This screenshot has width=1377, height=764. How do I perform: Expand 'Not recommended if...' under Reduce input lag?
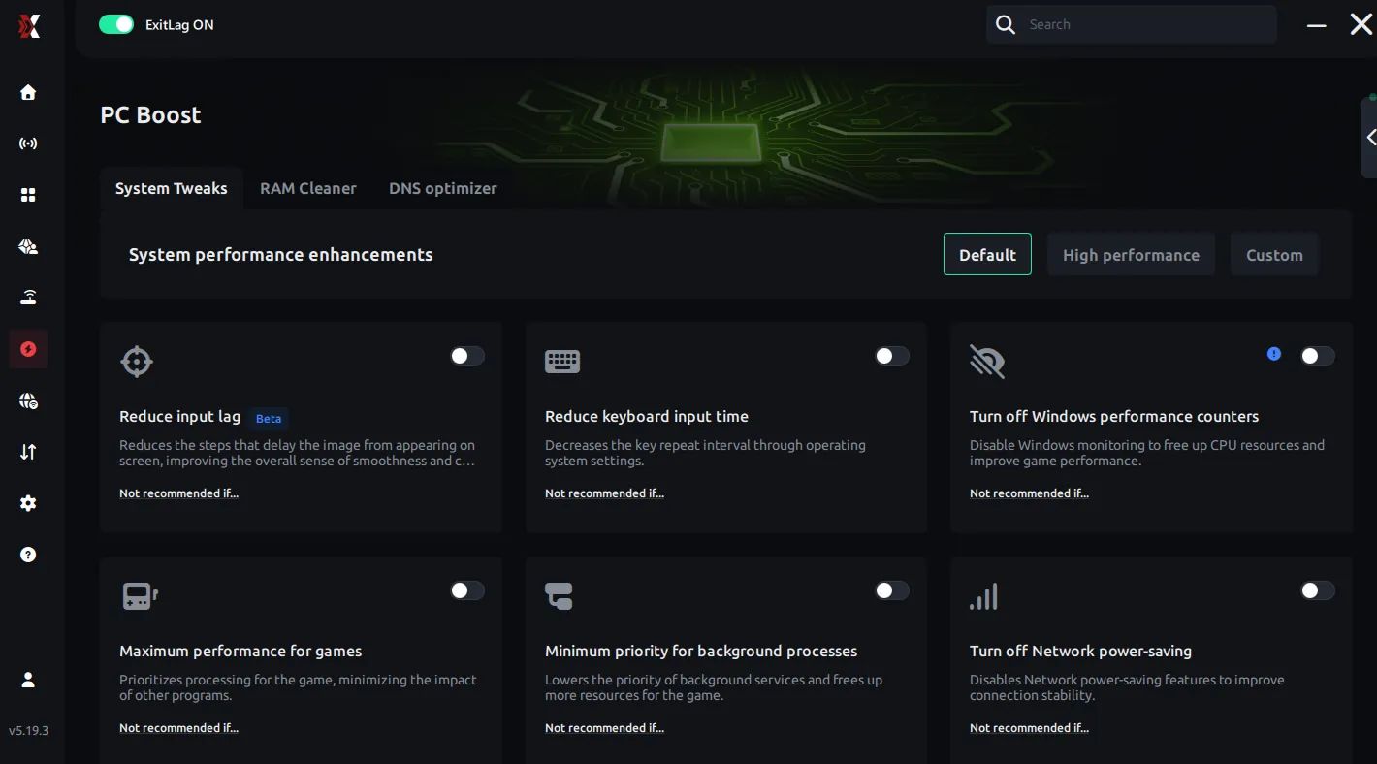[x=178, y=493]
